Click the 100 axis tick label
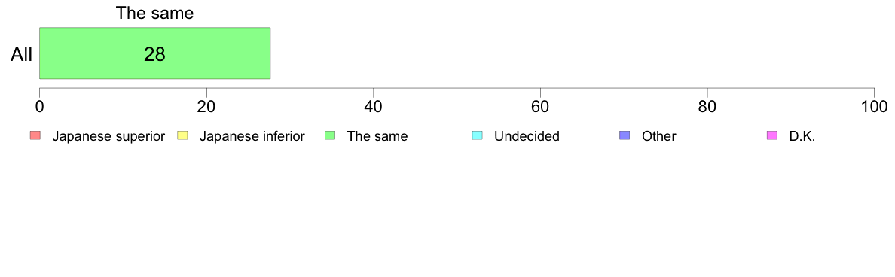 [x=874, y=107]
